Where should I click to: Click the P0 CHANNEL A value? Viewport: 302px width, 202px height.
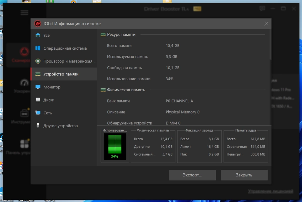tap(179, 101)
